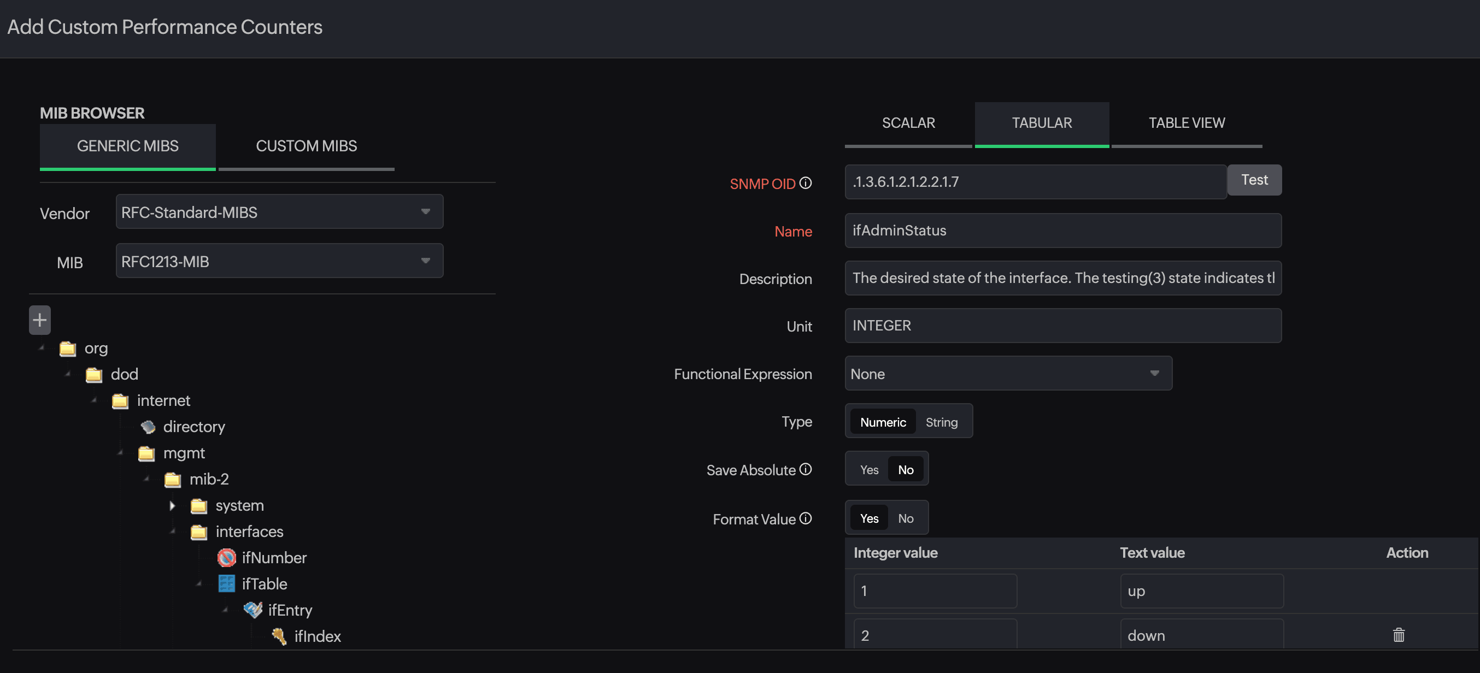Switch to the SCALAR tab
This screenshot has height=673, width=1480.
[908, 123]
